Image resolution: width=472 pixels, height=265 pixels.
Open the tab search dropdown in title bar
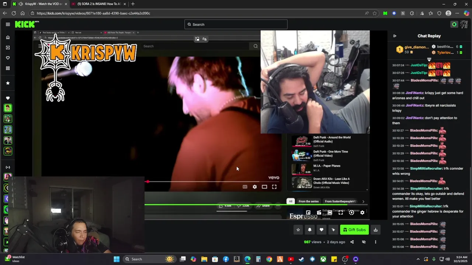click(5, 4)
